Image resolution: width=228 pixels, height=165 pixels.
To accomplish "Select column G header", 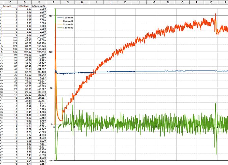I will click(x=68, y=2).
